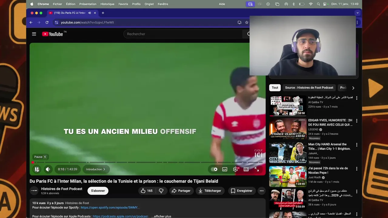Click the Télécharger download button
This screenshot has height=218, width=388.
(210, 191)
